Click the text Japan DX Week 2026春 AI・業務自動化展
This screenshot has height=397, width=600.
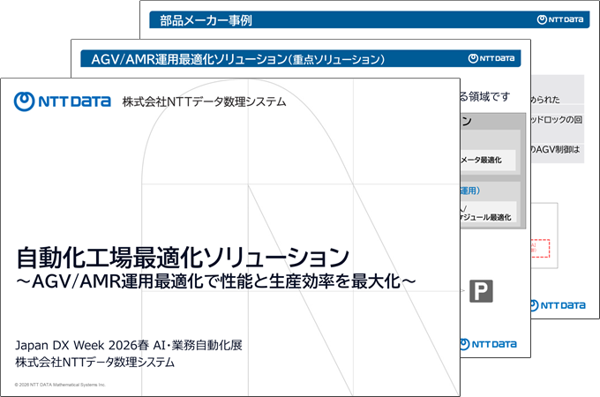click(x=129, y=345)
